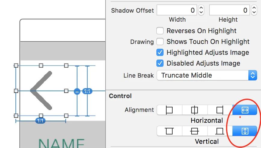The height and width of the screenshot is (148, 261).
Task: Select left horizontal alignment icon
Action: 169,110
